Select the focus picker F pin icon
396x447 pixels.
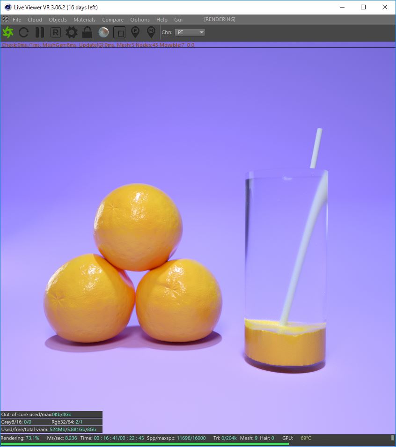(135, 32)
